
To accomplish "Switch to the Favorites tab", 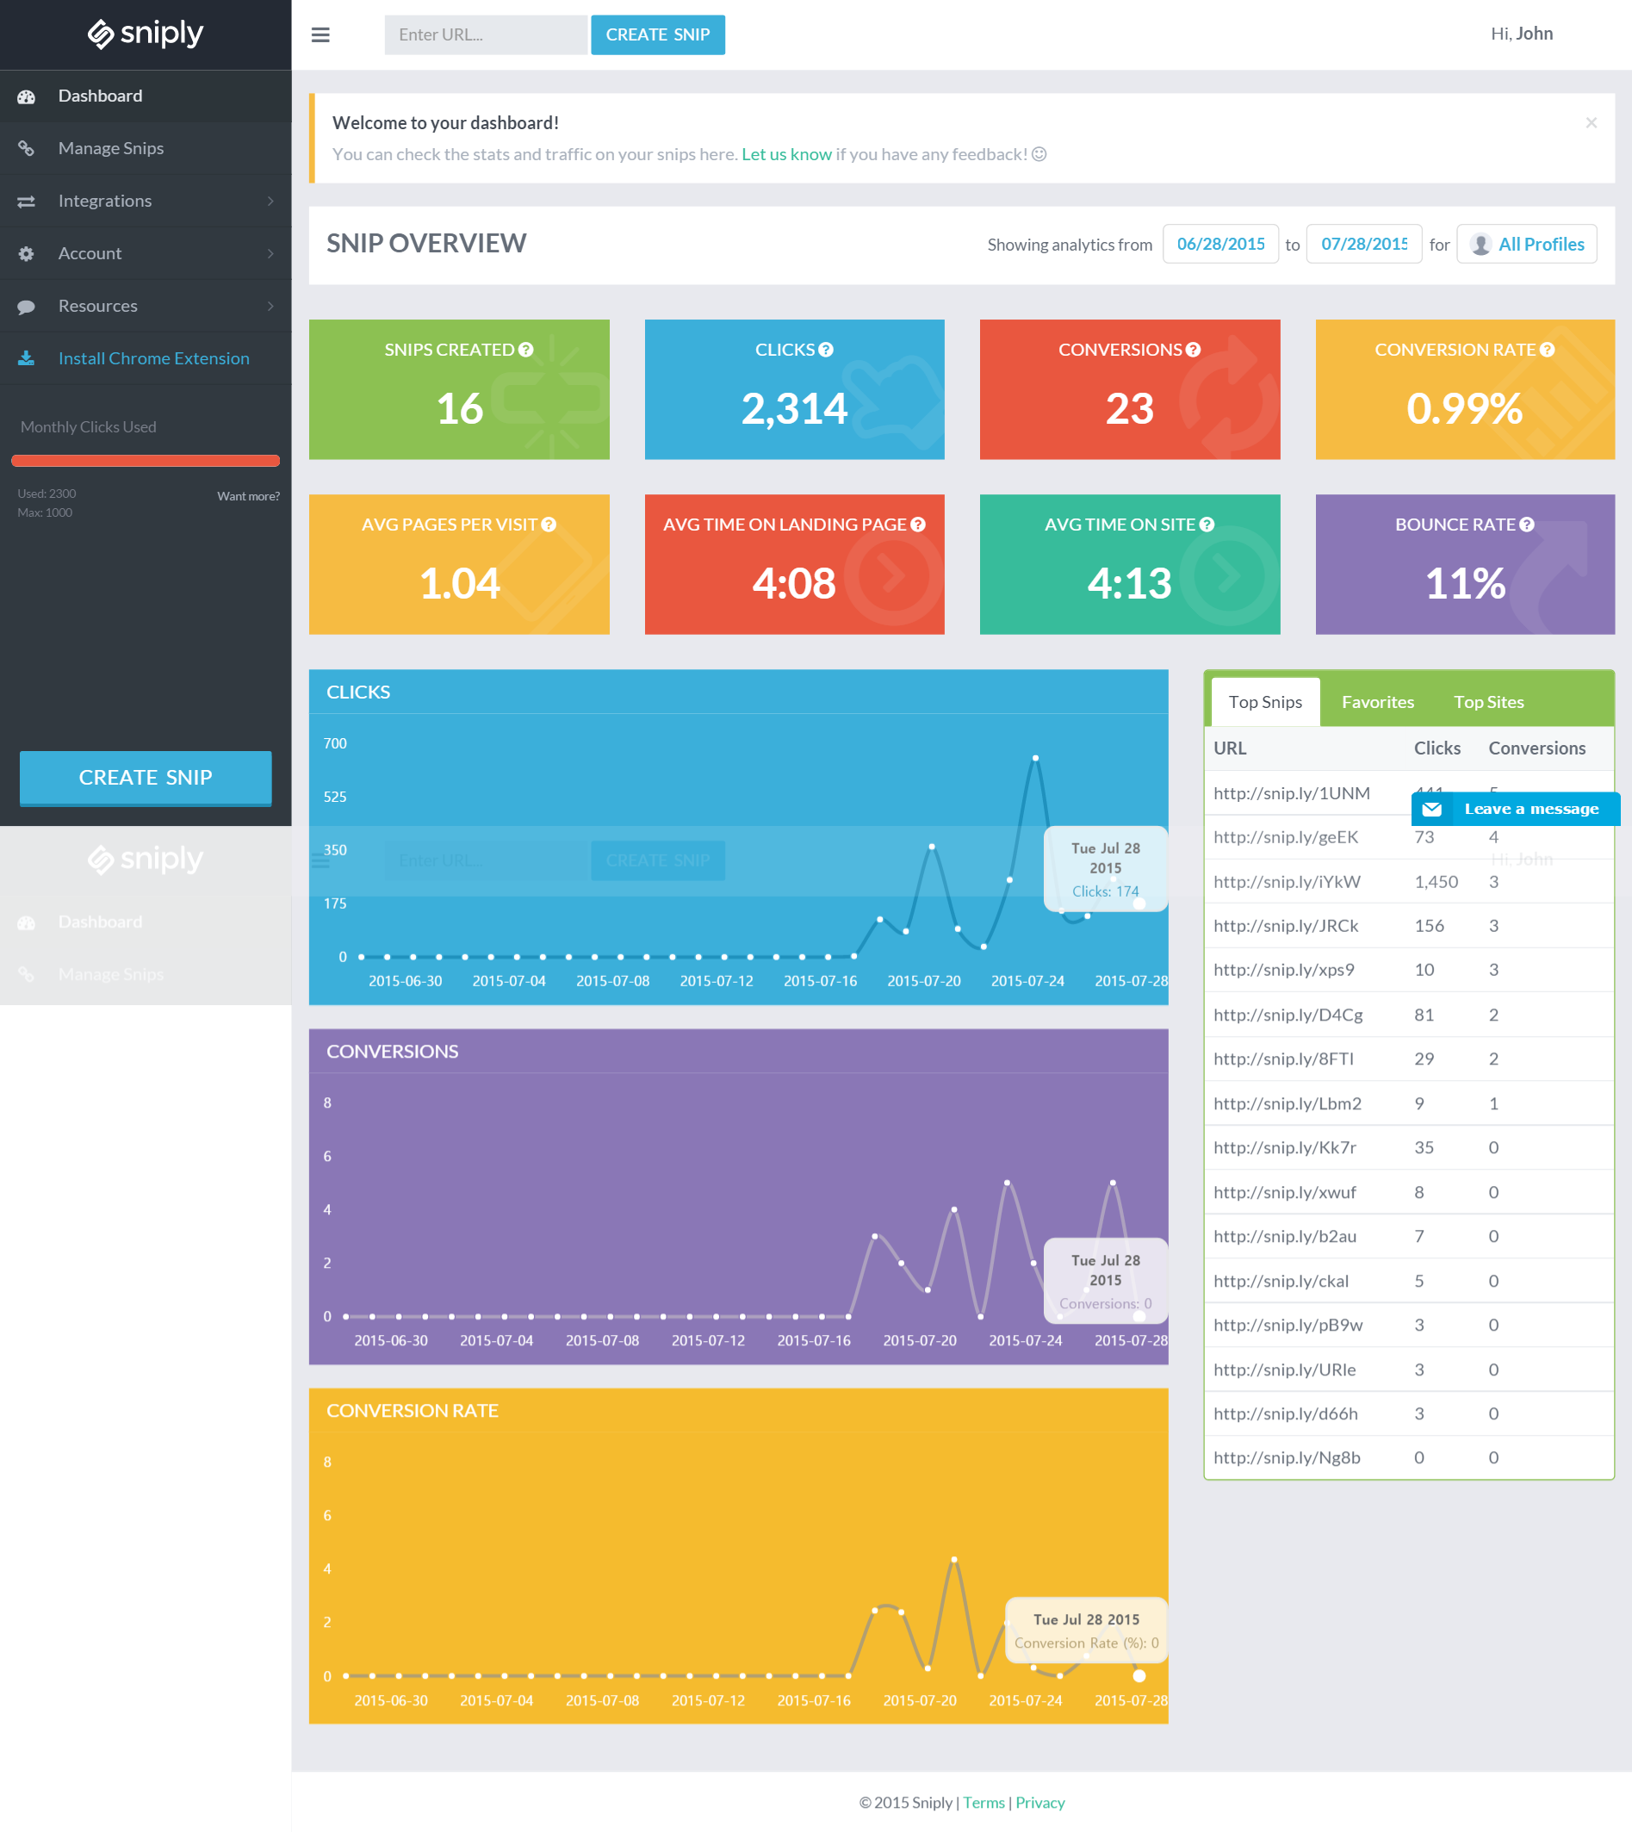I will coord(1377,702).
